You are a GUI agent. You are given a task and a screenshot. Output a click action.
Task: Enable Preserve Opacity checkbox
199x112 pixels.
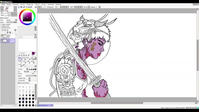coord(1,24)
